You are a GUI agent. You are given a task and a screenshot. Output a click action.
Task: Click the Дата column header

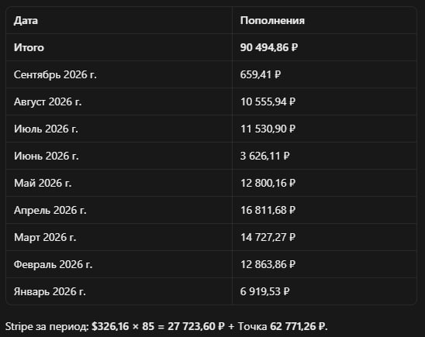pyautogui.click(x=26, y=21)
